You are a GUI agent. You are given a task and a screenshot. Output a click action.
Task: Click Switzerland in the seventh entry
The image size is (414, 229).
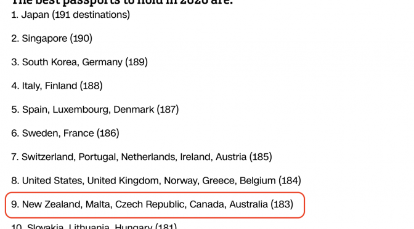click(48, 157)
